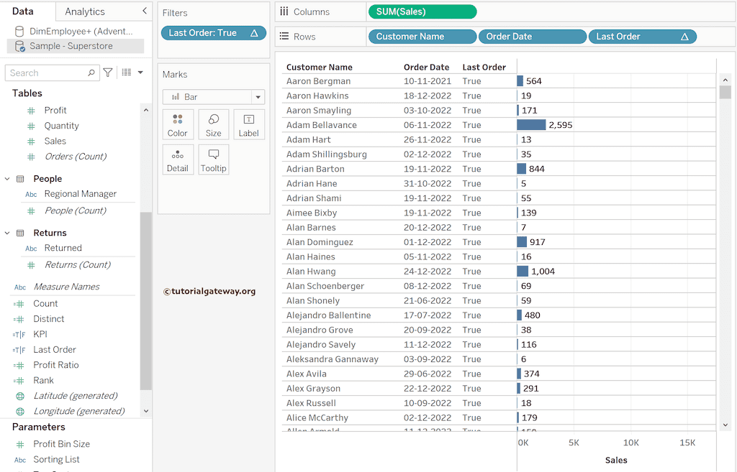Click the Order Date column header
This screenshot has width=737, height=472.
coord(426,67)
